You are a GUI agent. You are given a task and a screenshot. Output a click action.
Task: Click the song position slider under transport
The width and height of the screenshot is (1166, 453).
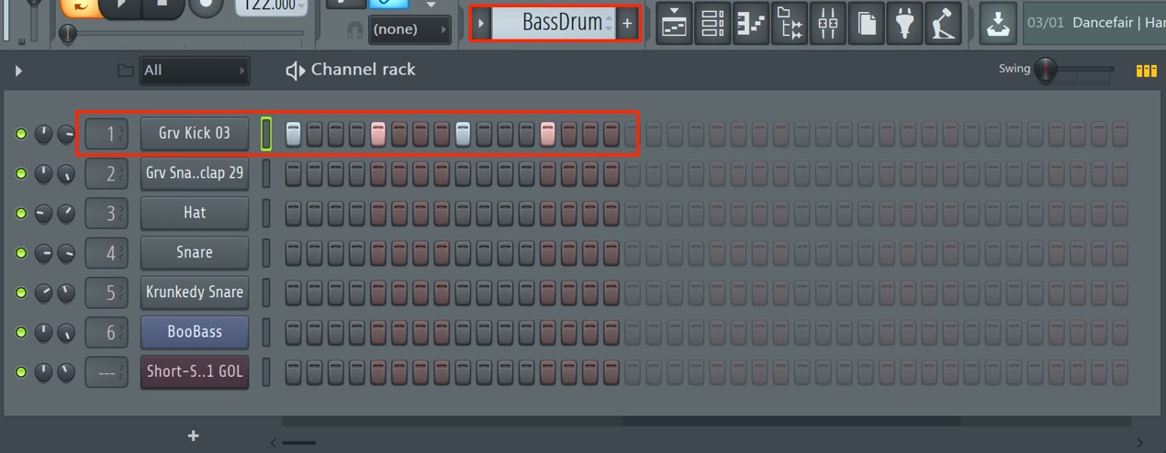click(180, 34)
